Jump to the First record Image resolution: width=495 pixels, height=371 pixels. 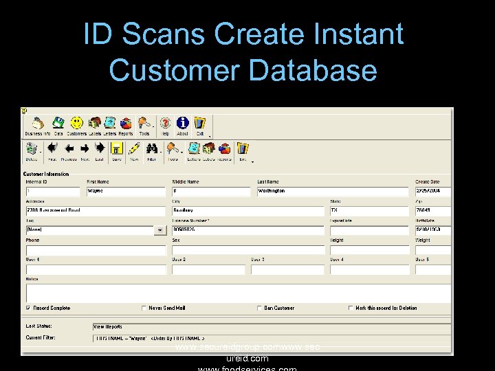tap(52, 152)
